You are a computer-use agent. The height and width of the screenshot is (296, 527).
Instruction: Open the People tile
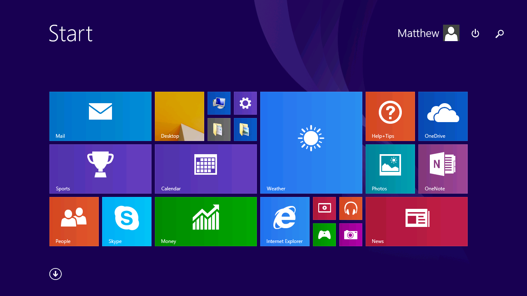[x=74, y=222]
